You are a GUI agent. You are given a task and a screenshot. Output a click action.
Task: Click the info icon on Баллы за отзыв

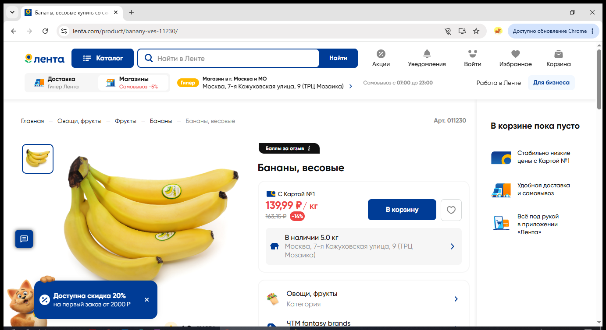coord(309,148)
